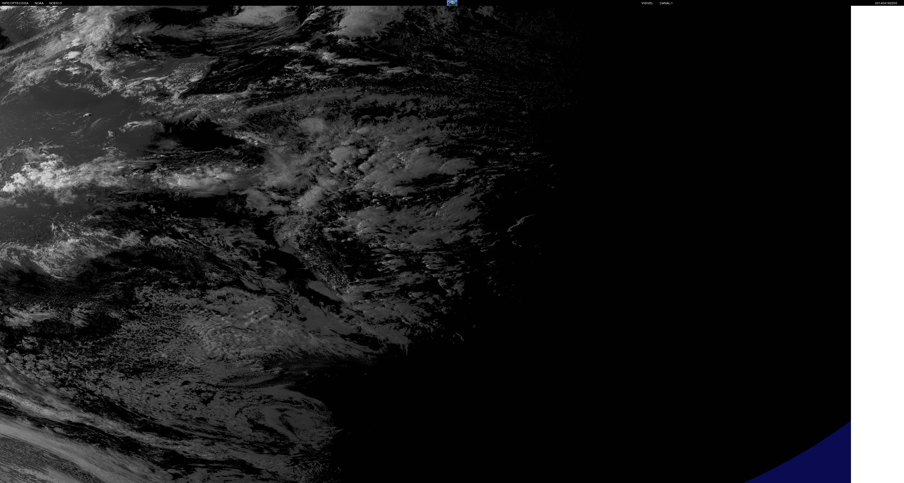Click the NOAA label in header
904x483 pixels.
point(39,3)
